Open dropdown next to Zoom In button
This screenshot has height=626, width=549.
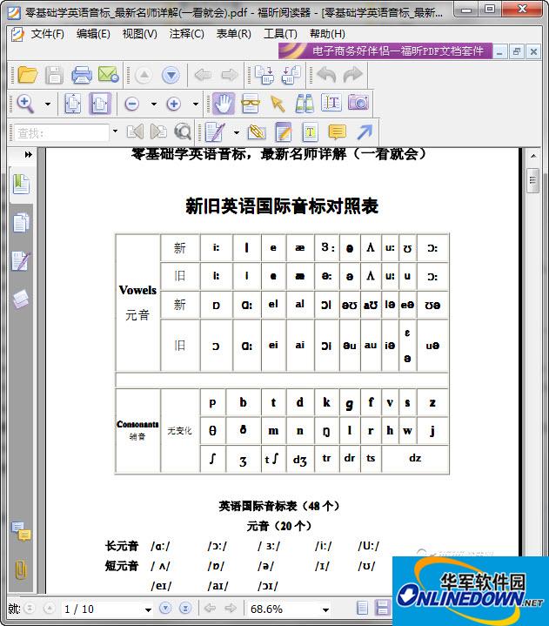pyautogui.click(x=196, y=104)
